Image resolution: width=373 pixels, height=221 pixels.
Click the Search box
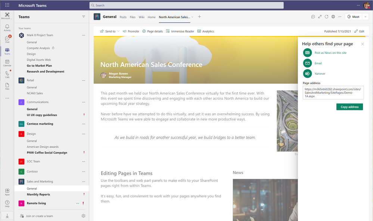tap(187, 5)
